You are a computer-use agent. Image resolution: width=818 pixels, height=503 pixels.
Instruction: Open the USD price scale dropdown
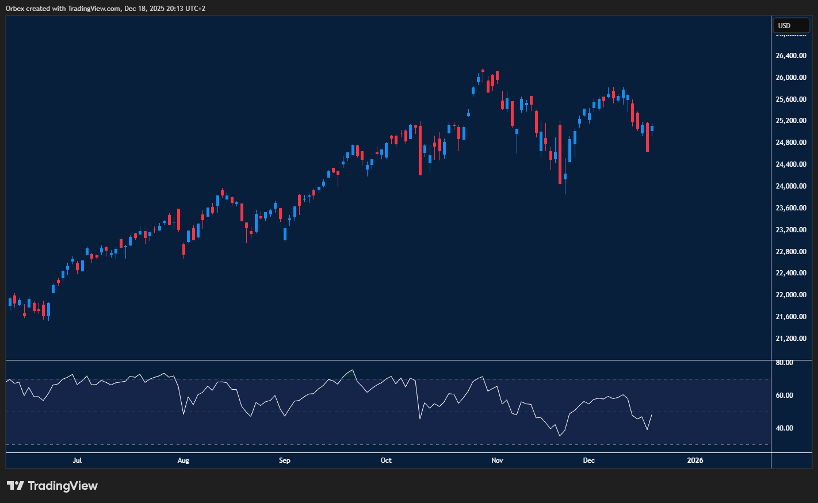[791, 25]
